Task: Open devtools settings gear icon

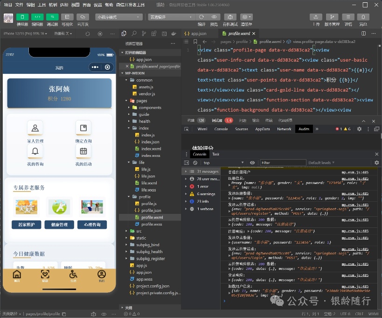Action: click(359, 129)
